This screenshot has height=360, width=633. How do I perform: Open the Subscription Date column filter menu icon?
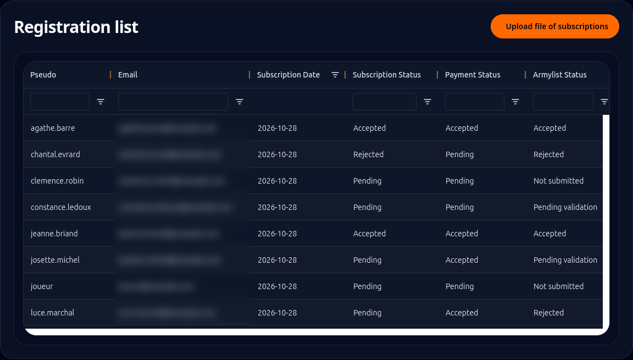tap(335, 75)
